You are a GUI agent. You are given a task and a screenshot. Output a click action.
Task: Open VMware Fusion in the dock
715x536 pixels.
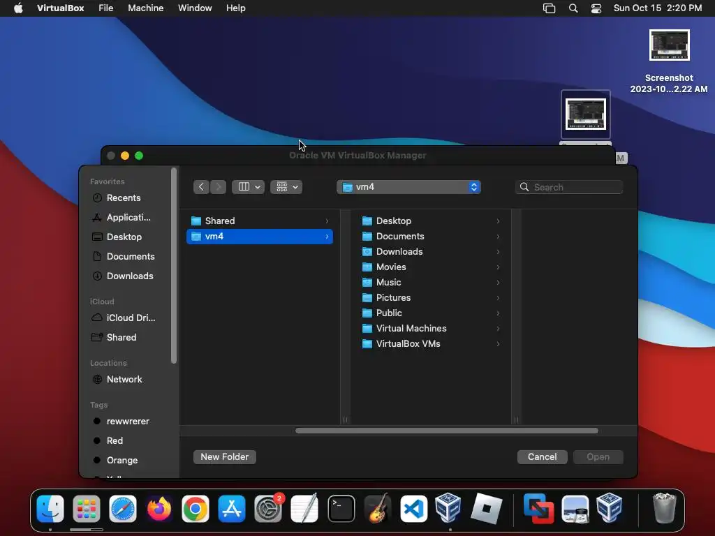[538, 509]
